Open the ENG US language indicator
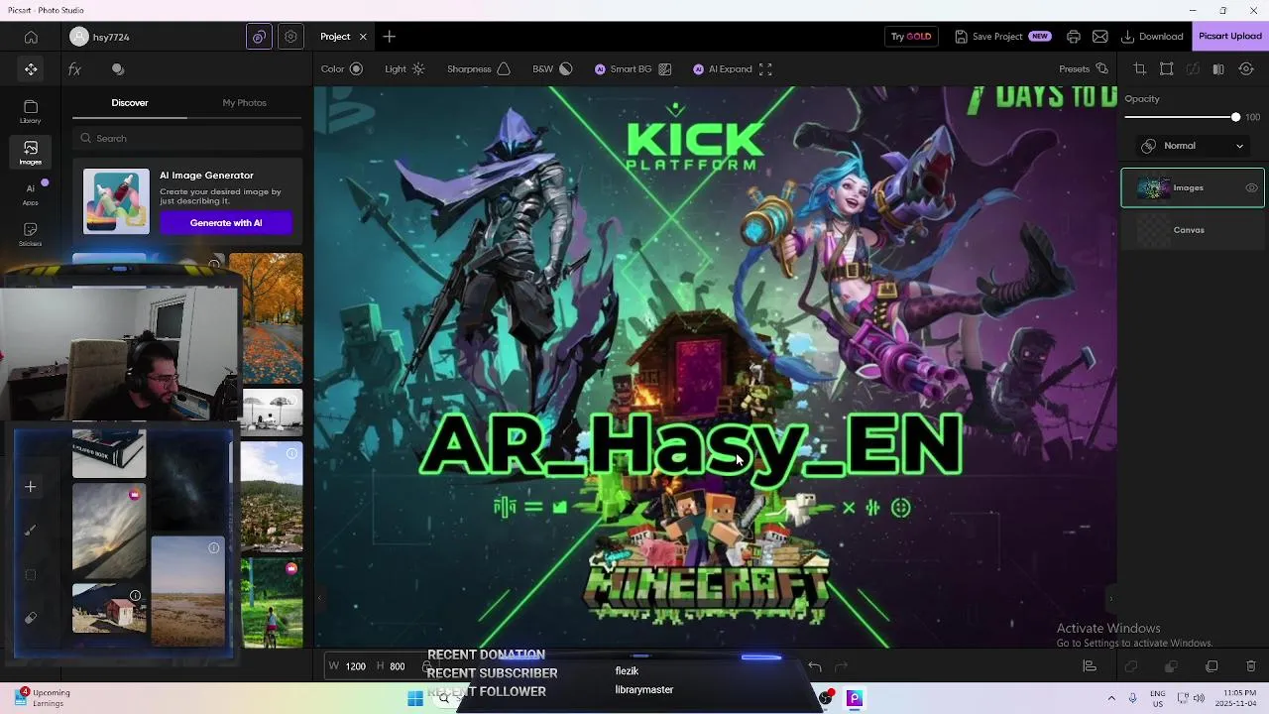 coord(1158,698)
